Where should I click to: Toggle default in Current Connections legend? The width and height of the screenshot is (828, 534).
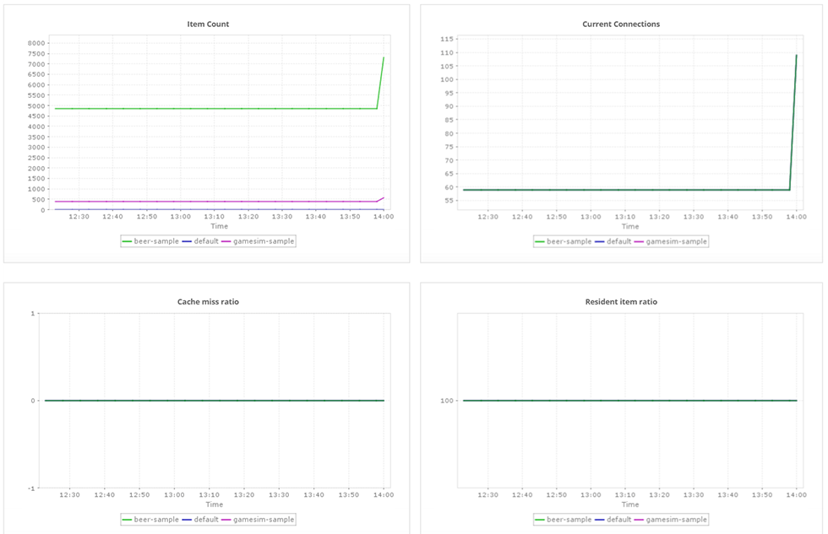613,241
